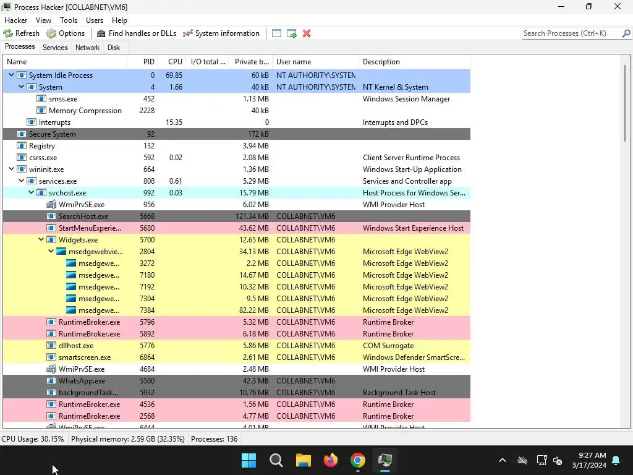Launch Firefox from the taskbar
Image resolution: width=633 pixels, height=475 pixels.
[x=331, y=460]
